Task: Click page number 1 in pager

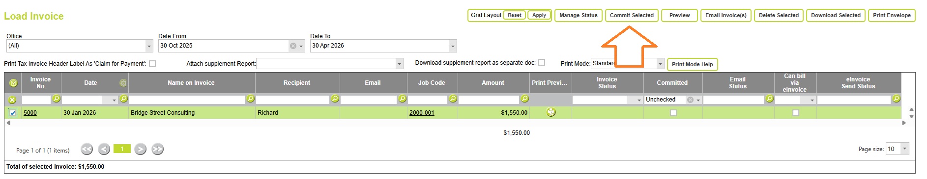Action: click(122, 149)
